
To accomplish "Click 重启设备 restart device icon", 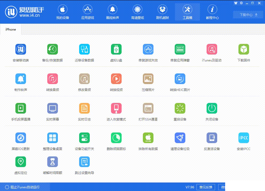I will click(x=180, y=108).
